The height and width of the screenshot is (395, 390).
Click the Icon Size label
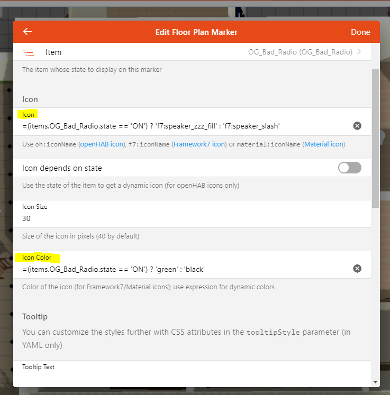coord(34,207)
